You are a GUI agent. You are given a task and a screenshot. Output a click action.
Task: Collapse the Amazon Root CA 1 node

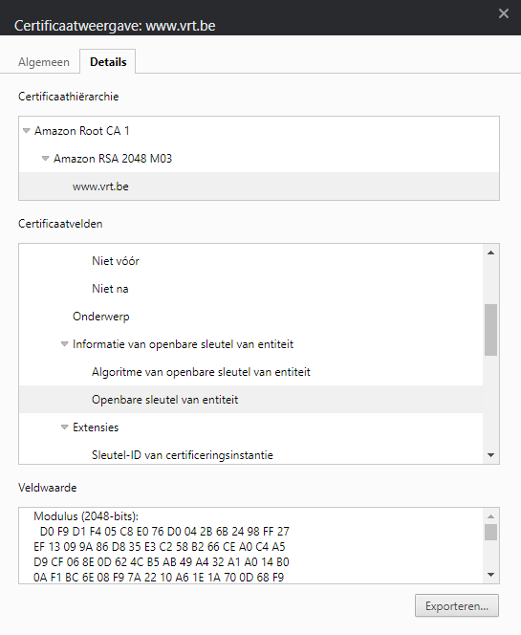click(27, 131)
